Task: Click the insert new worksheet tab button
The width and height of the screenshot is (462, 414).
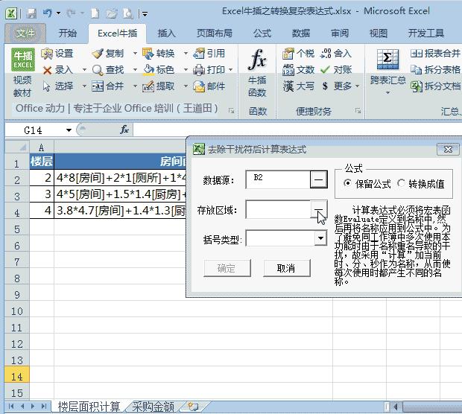Action: coord(193,407)
